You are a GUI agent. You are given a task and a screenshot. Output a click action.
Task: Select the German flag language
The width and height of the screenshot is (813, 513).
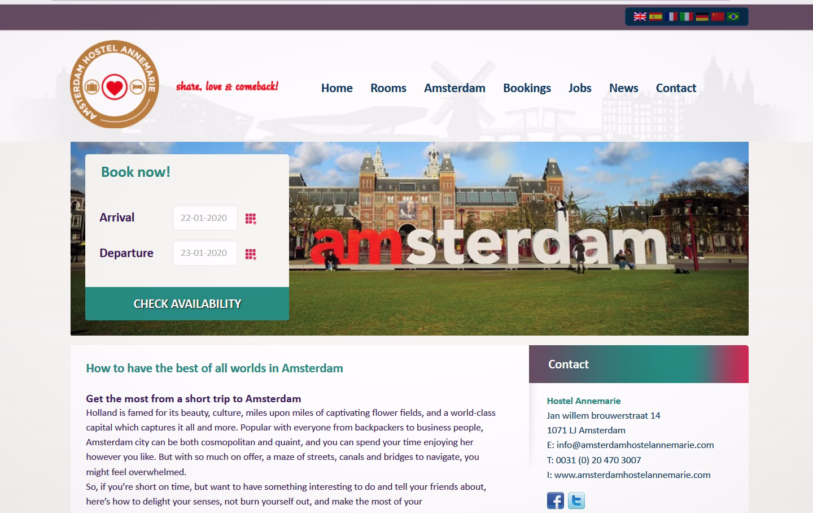coord(702,16)
